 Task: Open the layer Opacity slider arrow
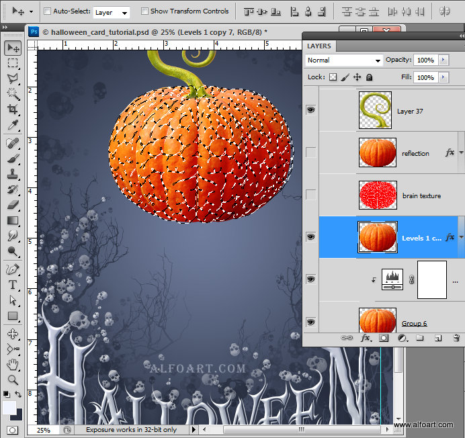pos(443,60)
